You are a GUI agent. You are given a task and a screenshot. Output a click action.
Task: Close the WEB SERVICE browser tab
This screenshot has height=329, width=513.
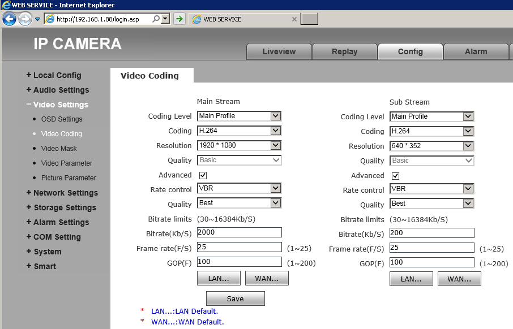point(294,19)
